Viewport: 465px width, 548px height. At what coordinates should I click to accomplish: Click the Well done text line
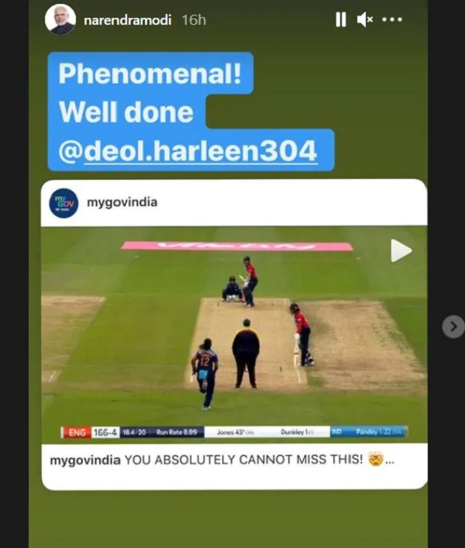126,112
